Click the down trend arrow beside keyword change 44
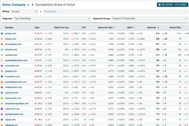Screen dimensions: 189x126 point(163,39)
